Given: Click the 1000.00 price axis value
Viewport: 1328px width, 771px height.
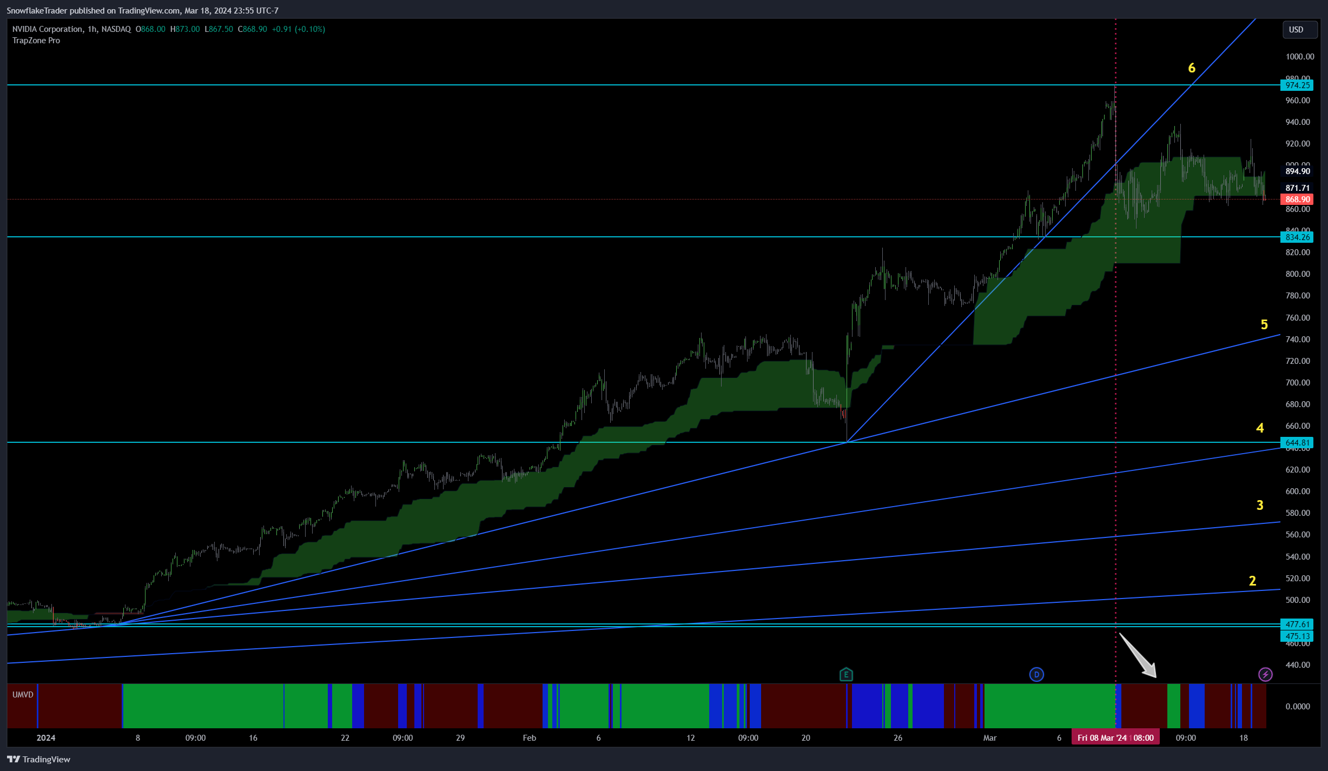Looking at the screenshot, I should coord(1299,56).
